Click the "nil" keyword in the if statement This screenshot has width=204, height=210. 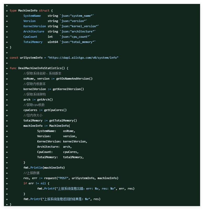point(43,183)
